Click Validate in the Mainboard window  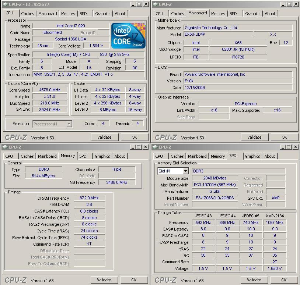tap(254, 137)
